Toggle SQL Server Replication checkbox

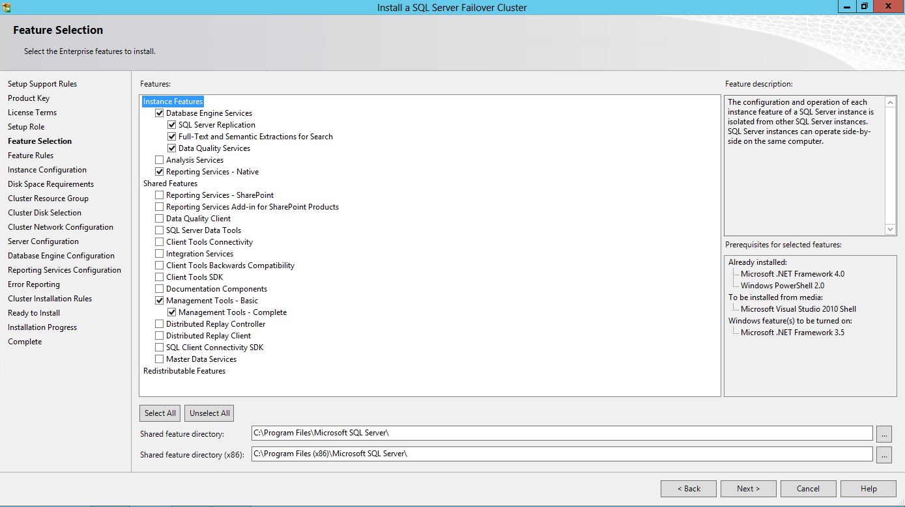(x=172, y=125)
